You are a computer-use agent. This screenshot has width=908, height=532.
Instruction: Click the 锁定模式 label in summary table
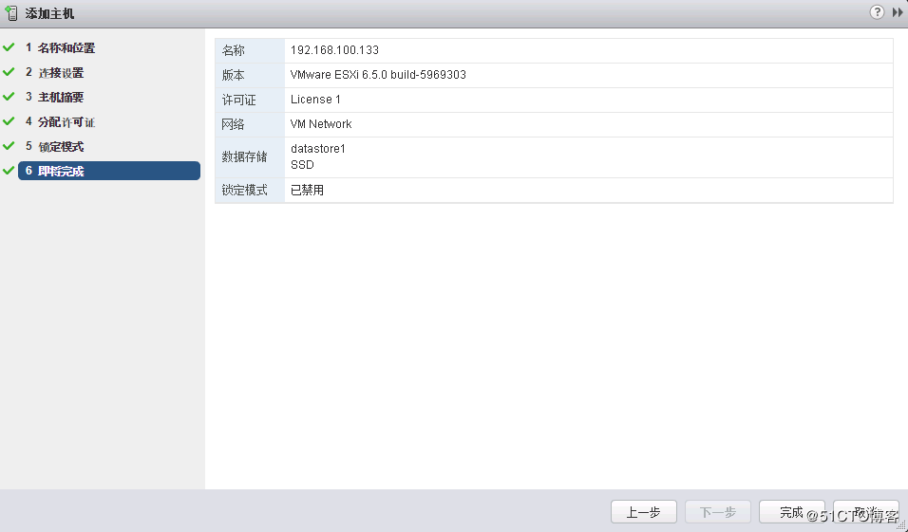[x=244, y=191]
